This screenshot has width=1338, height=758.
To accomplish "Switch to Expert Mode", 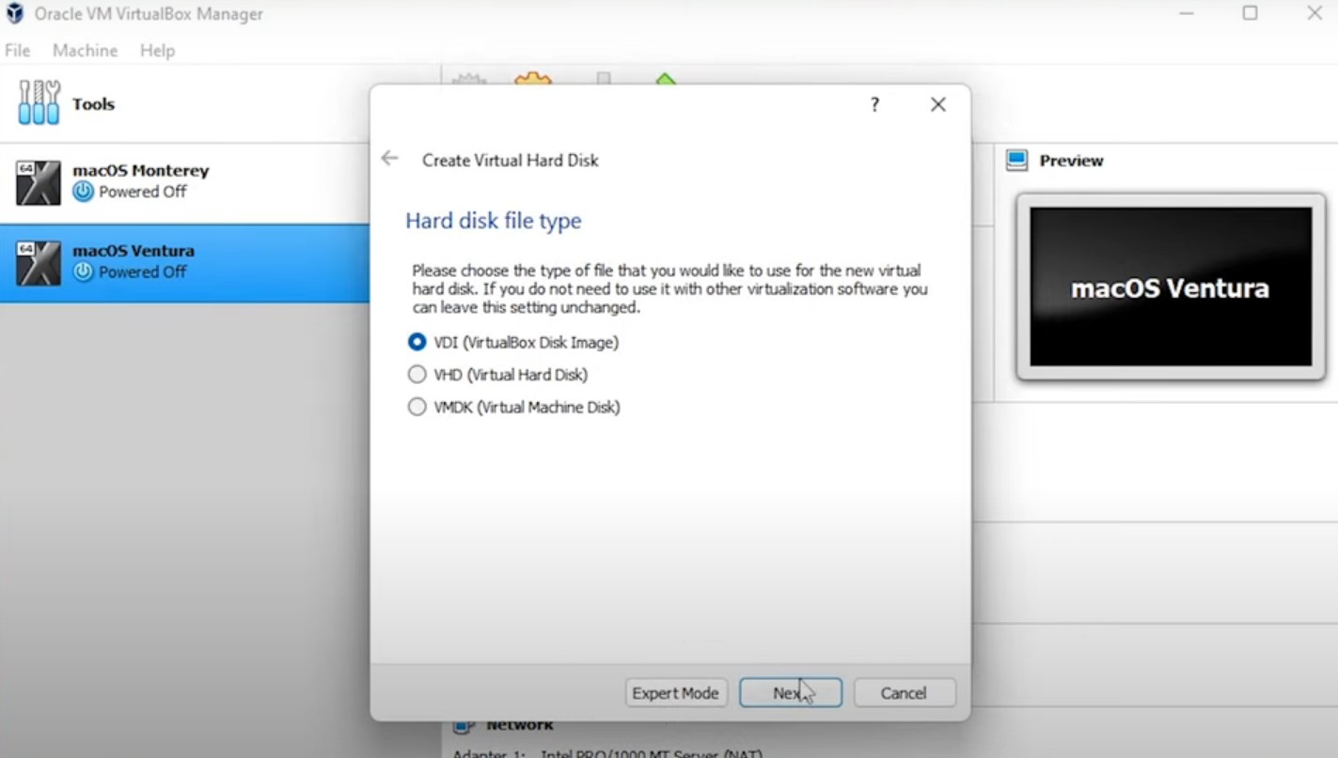I will (x=675, y=693).
